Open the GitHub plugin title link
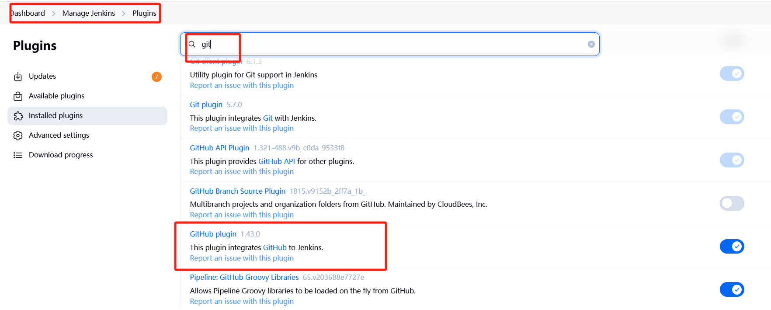The height and width of the screenshot is (310, 771). [213, 234]
